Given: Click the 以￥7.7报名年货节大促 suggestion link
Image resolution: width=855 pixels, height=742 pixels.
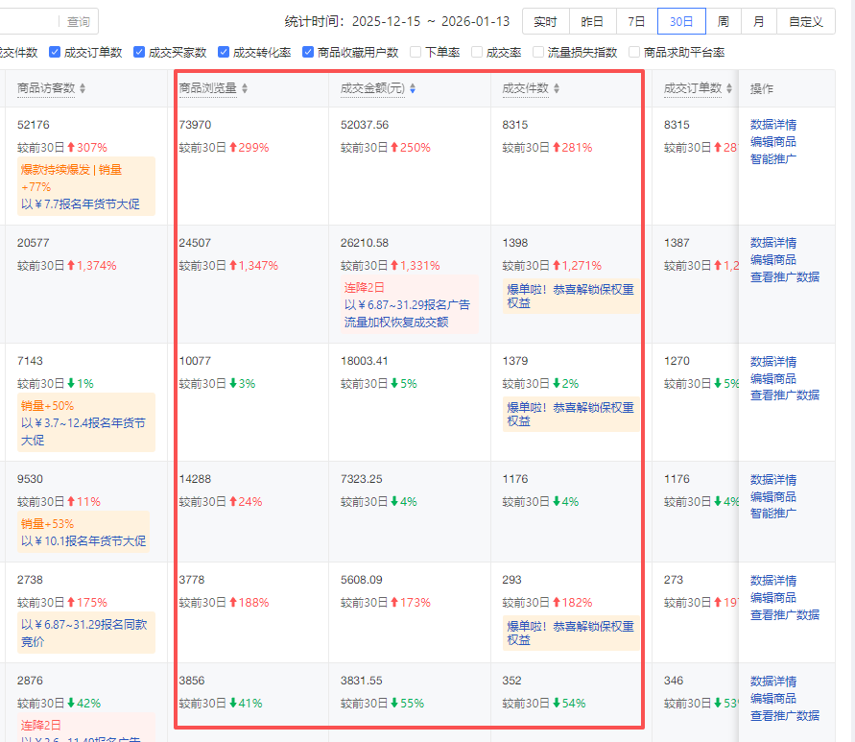Looking at the screenshot, I should 81,204.
